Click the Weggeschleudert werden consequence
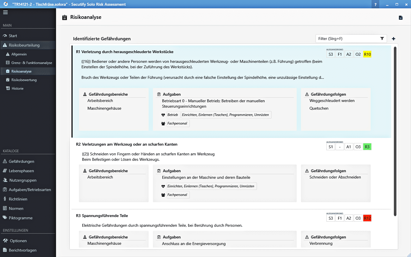 [332, 101]
